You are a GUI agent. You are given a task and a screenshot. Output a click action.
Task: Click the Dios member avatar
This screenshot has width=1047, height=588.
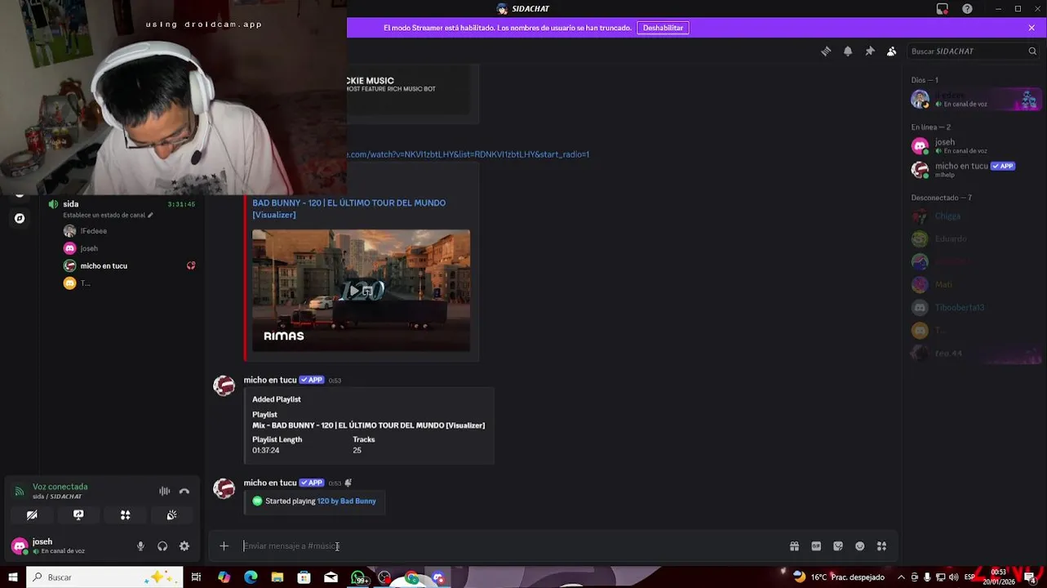(920, 100)
